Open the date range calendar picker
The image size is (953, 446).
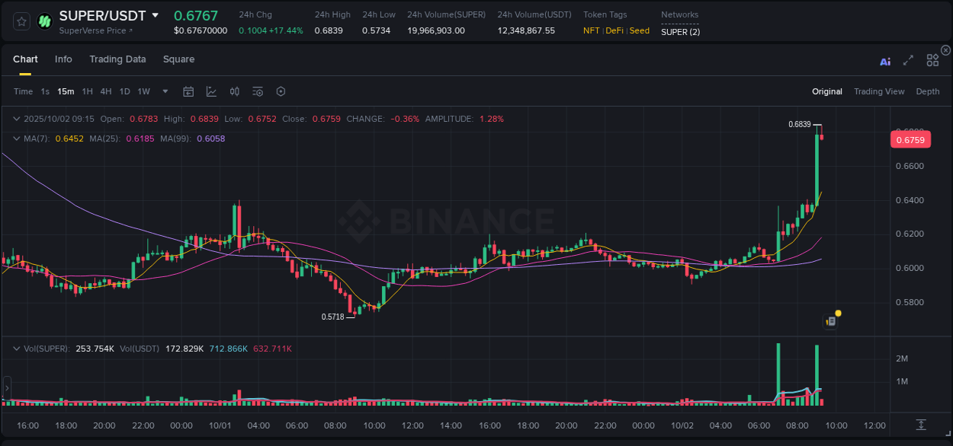point(188,91)
